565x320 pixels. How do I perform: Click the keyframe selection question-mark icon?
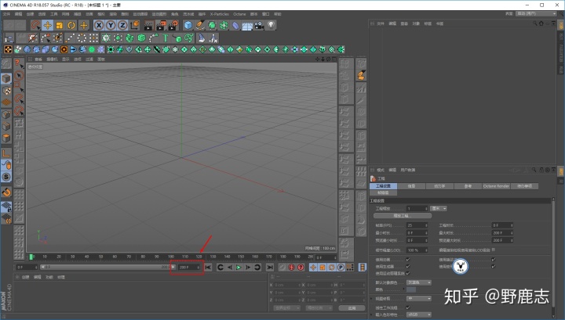(x=301, y=268)
